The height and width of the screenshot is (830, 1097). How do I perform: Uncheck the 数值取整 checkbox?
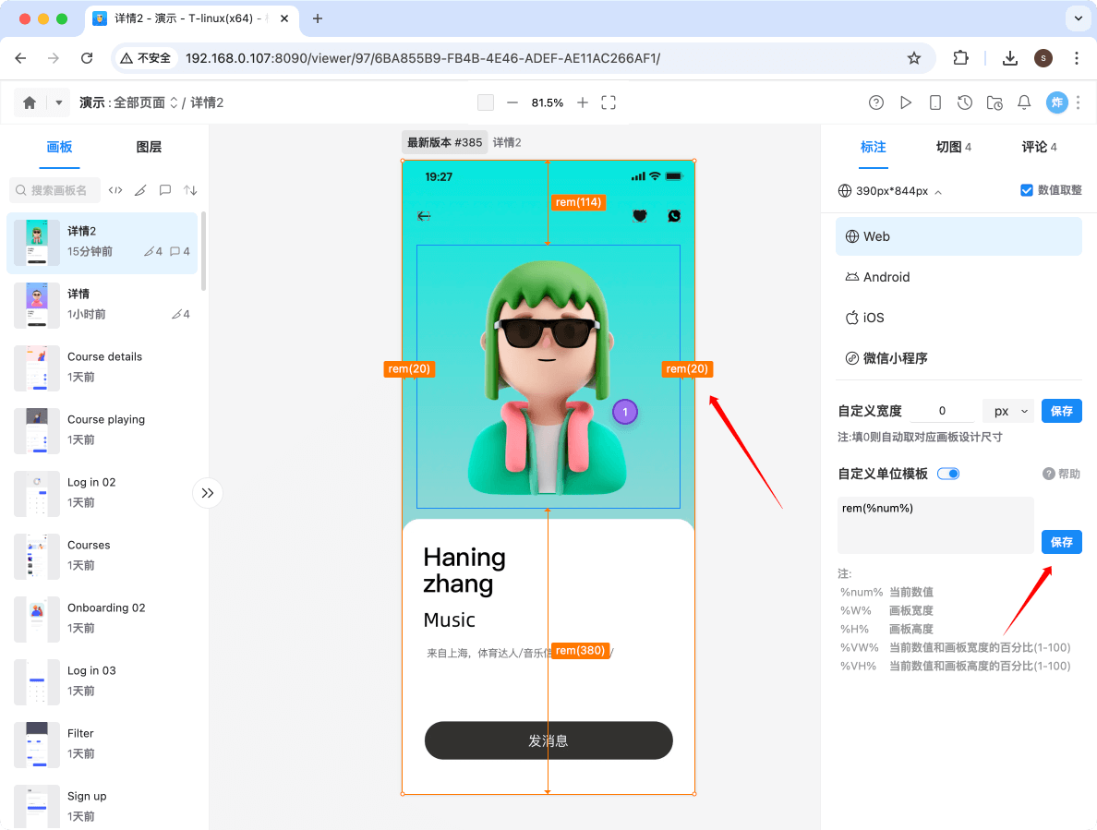point(1027,190)
